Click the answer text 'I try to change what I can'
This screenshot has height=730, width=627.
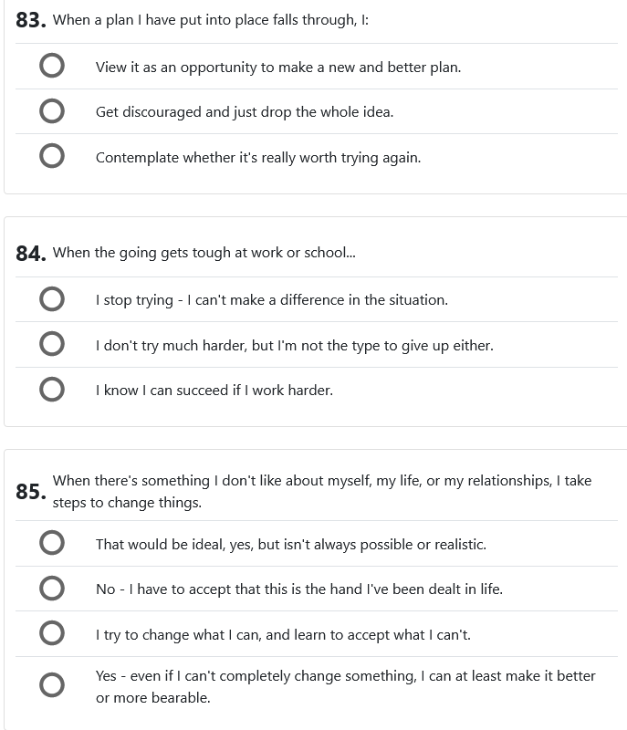click(283, 634)
